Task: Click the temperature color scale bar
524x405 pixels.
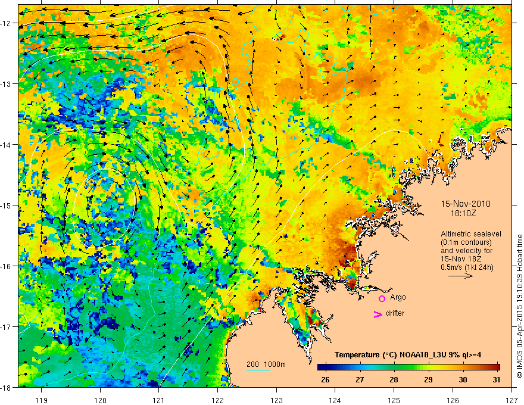Action: point(408,367)
